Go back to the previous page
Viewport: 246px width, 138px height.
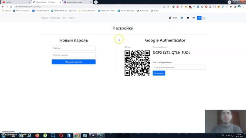point(3,7)
